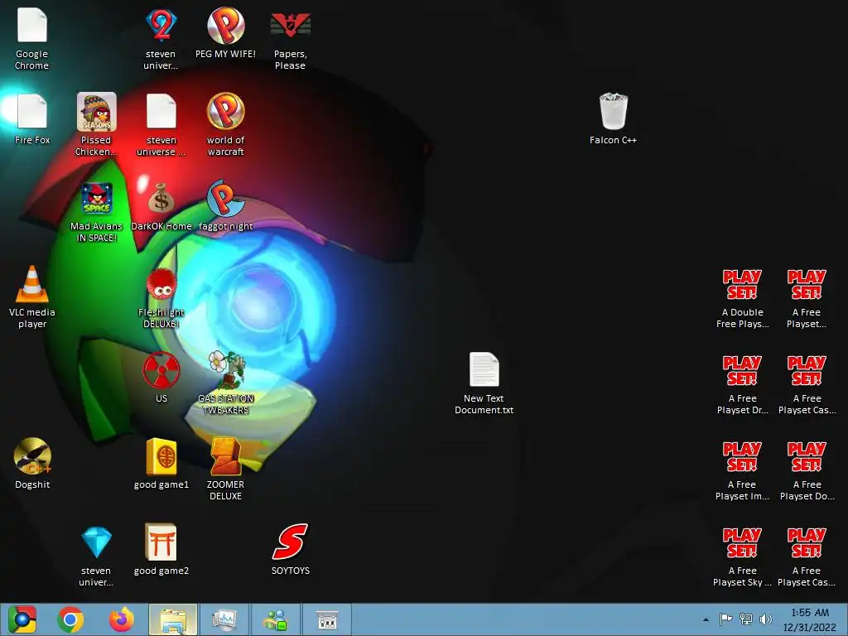This screenshot has height=636, width=848.
Task: Open the green messenger people taskbar icon
Action: tap(276, 619)
